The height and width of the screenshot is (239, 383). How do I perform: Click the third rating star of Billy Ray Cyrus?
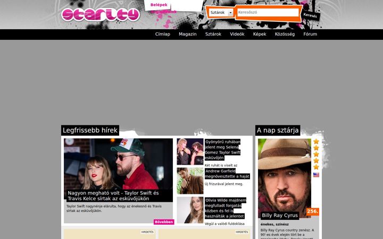(x=317, y=154)
